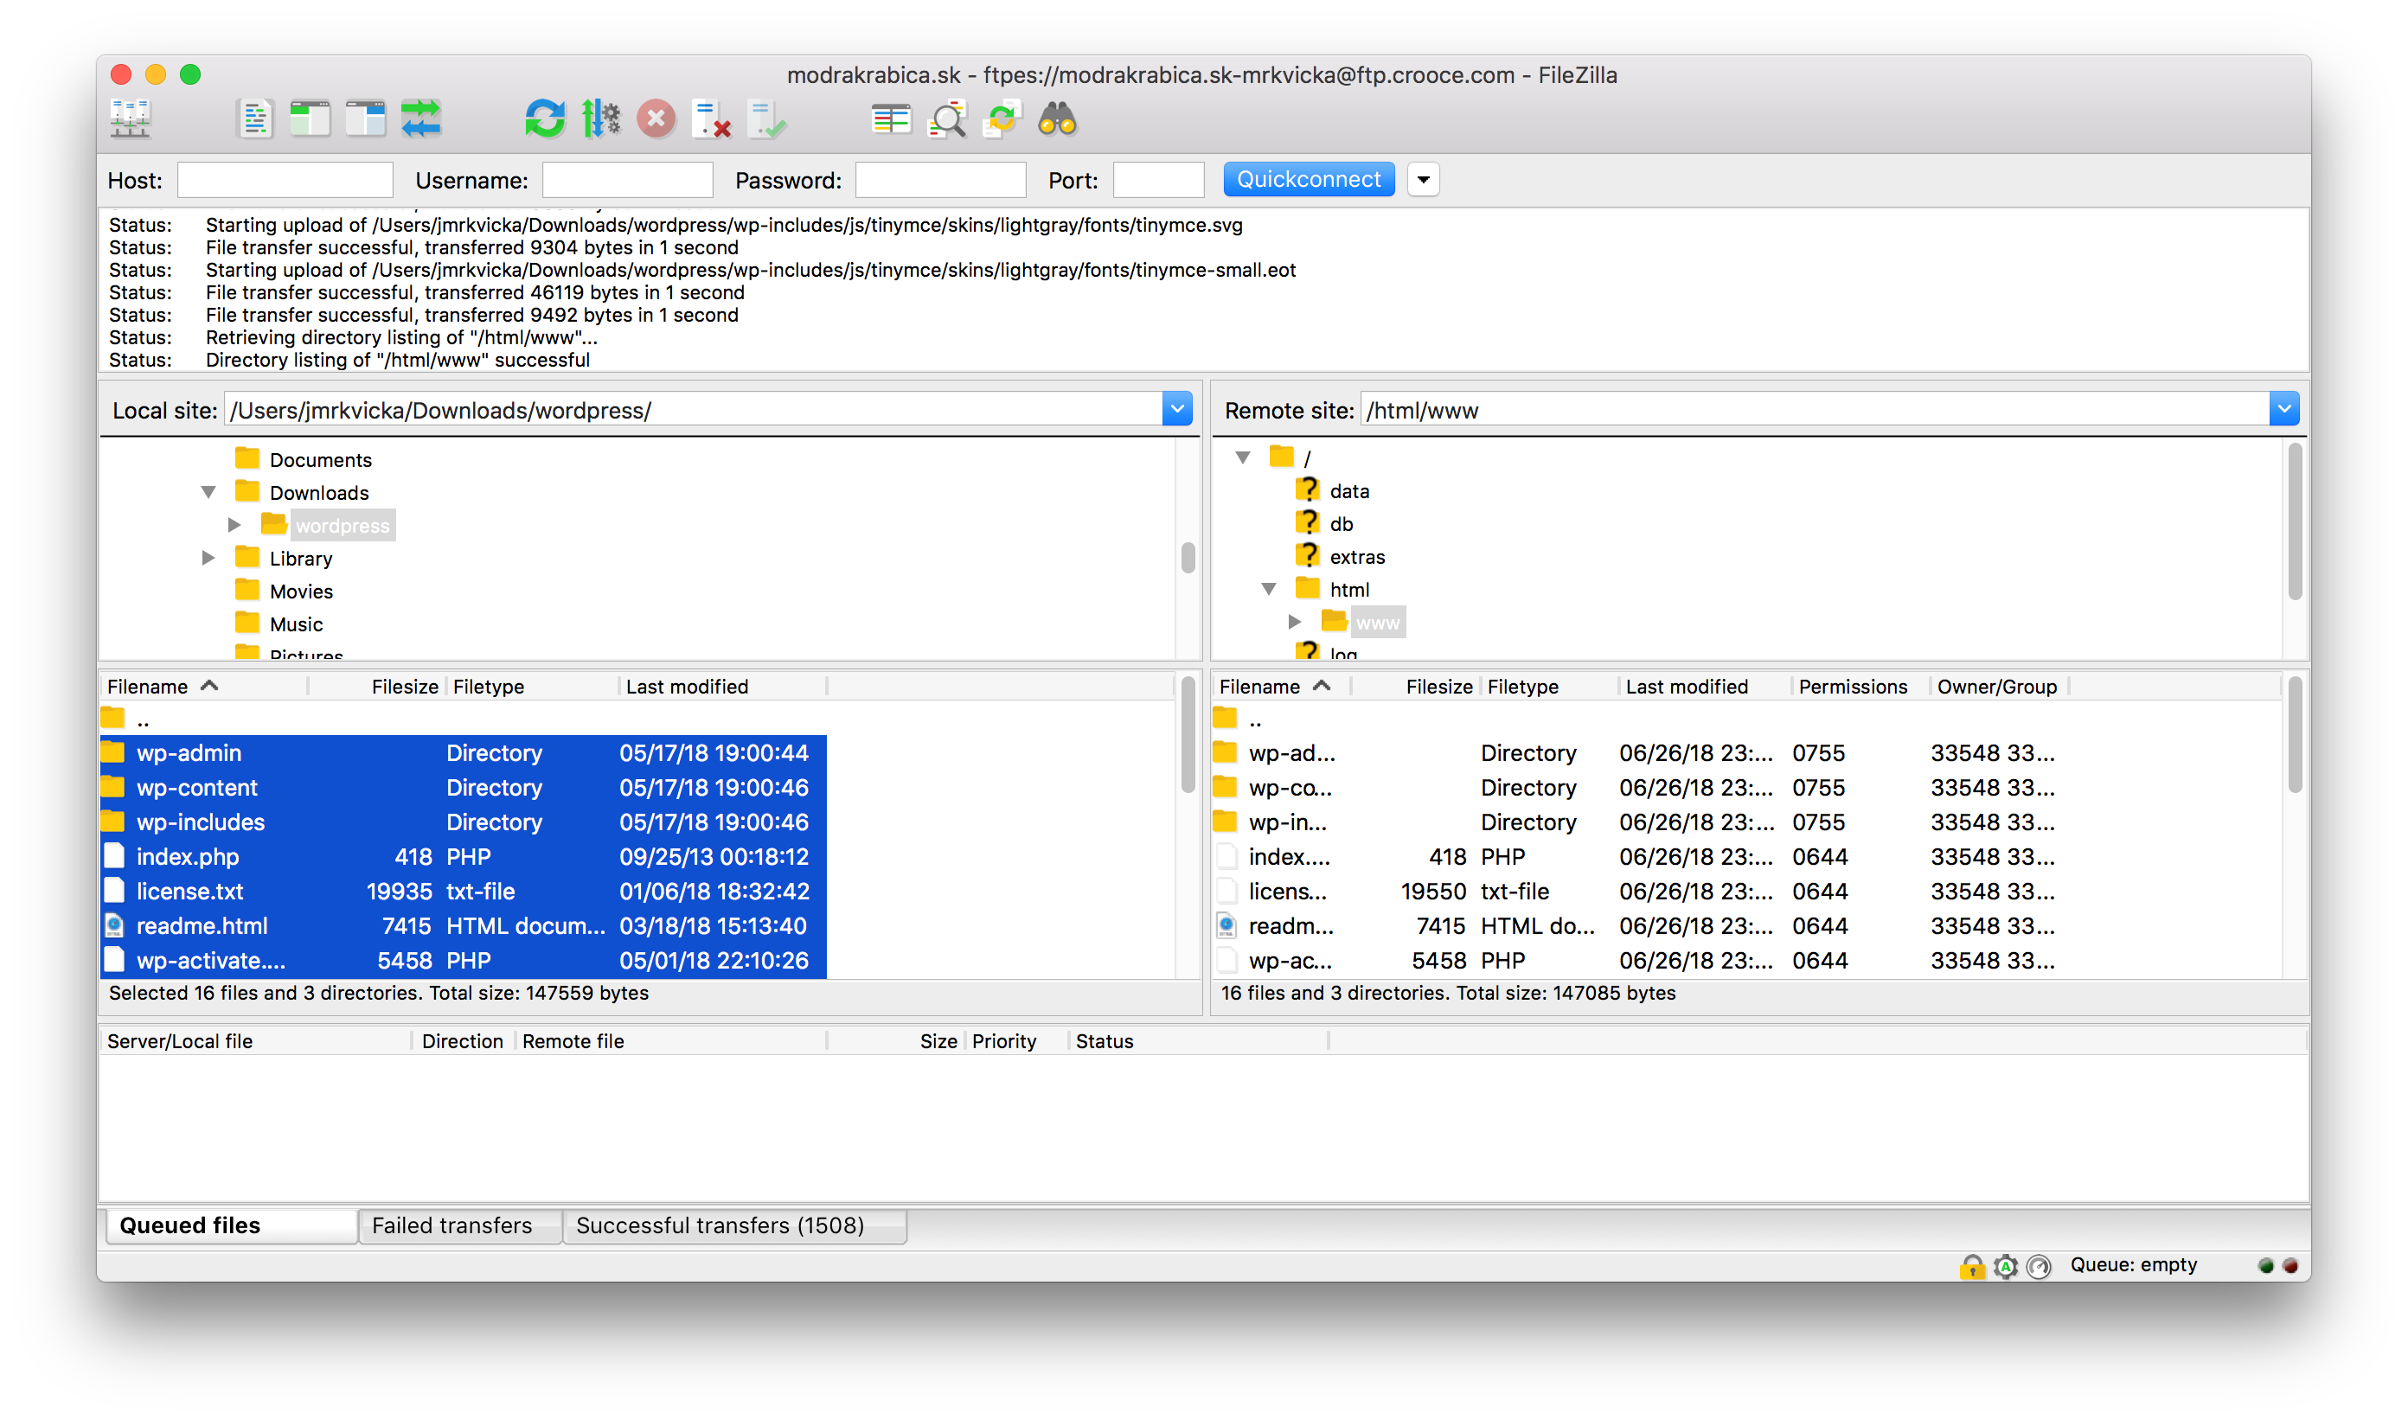Toggle synchronized browsing
The image size is (2408, 1420).
pos(1002,119)
